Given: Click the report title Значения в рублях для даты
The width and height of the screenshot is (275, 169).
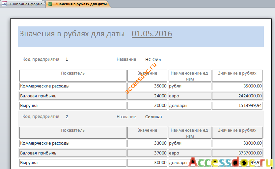Looking at the screenshot, I should tap(72, 34).
